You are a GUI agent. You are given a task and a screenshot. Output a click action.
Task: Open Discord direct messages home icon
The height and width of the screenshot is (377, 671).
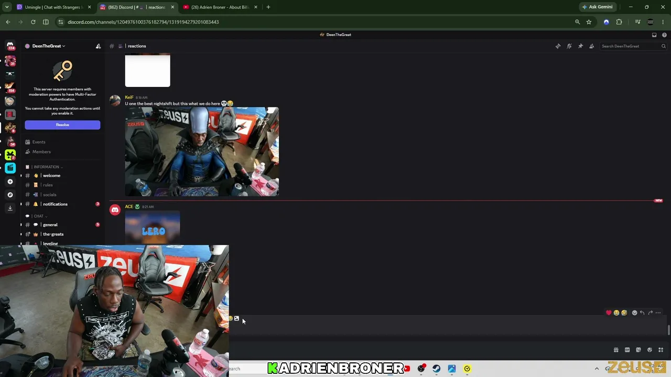[10, 46]
